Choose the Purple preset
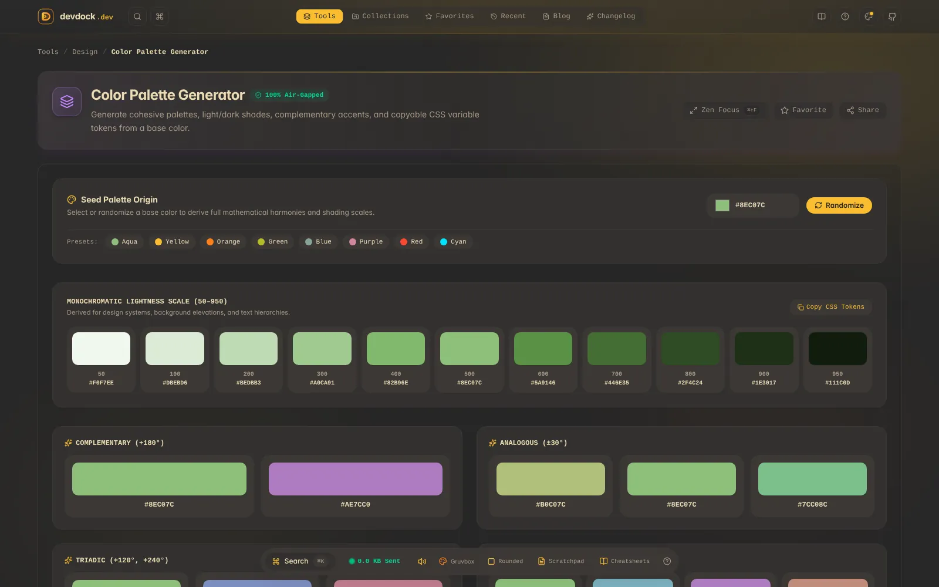Screen dimensions: 939x587 [366, 242]
